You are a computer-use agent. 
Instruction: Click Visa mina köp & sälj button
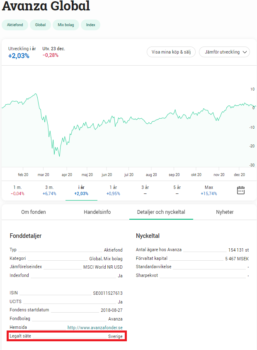click(x=171, y=52)
